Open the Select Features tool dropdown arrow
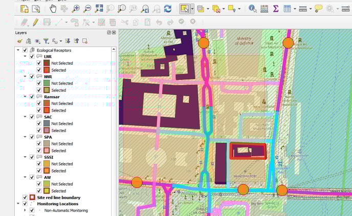The image size is (352, 216). 192,9
